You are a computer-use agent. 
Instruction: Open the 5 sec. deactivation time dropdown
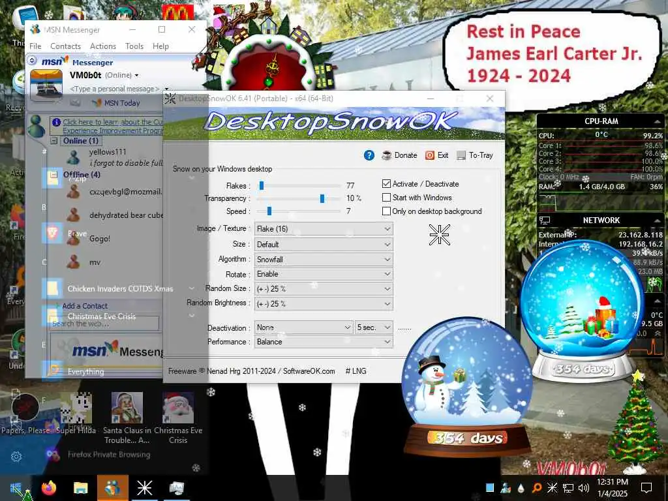click(374, 327)
